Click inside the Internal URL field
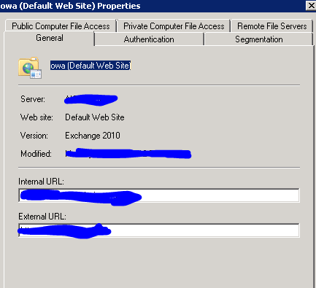This screenshot has height=288, width=316. click(159, 195)
